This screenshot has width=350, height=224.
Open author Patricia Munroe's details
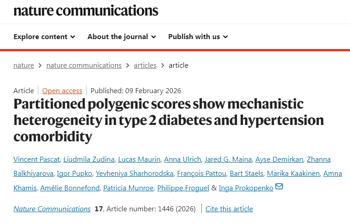tap(128, 188)
